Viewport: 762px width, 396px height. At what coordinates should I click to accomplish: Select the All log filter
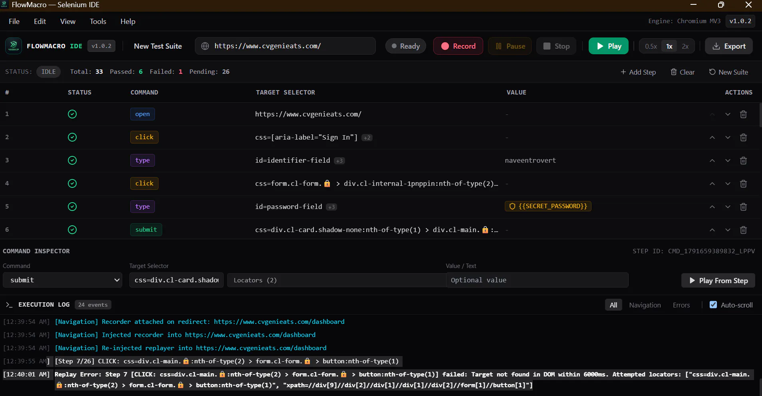click(x=613, y=305)
